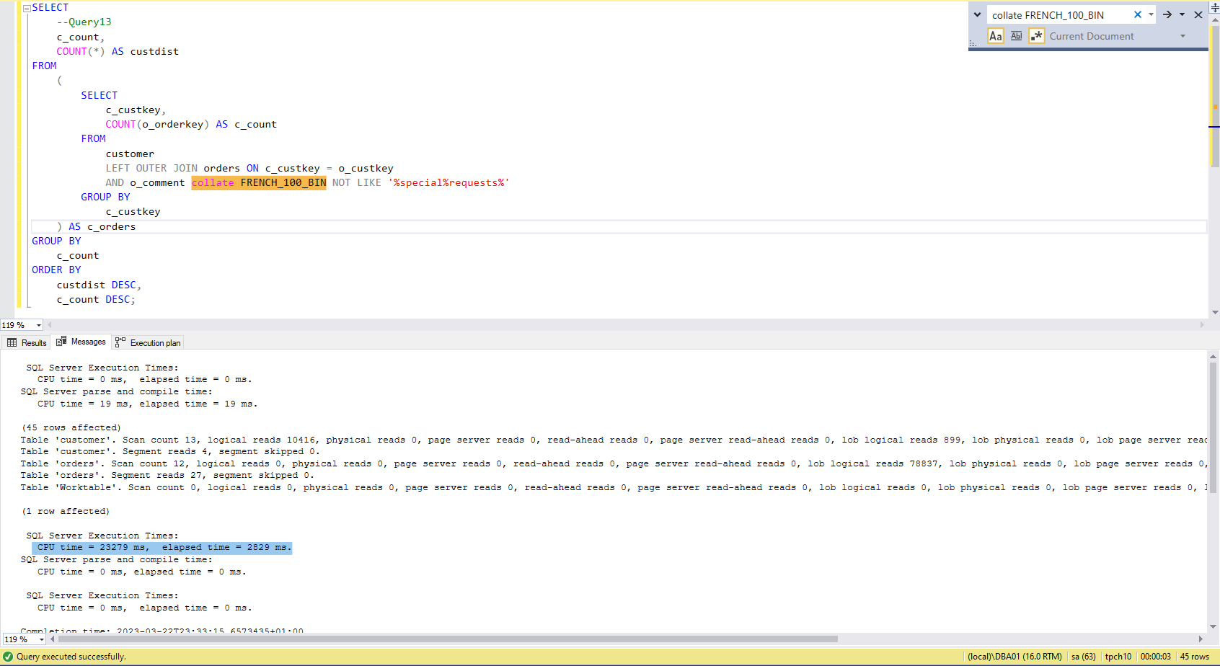Viewport: 1220px width, 666px height.
Task: Click 'COUNT(o_orderkey) AS c_count' line
Action: (x=191, y=124)
